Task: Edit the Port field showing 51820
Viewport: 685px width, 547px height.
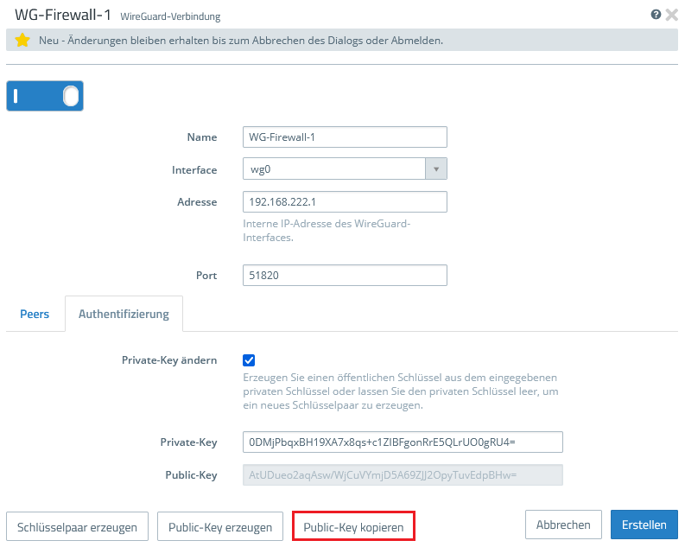Action: [346, 275]
